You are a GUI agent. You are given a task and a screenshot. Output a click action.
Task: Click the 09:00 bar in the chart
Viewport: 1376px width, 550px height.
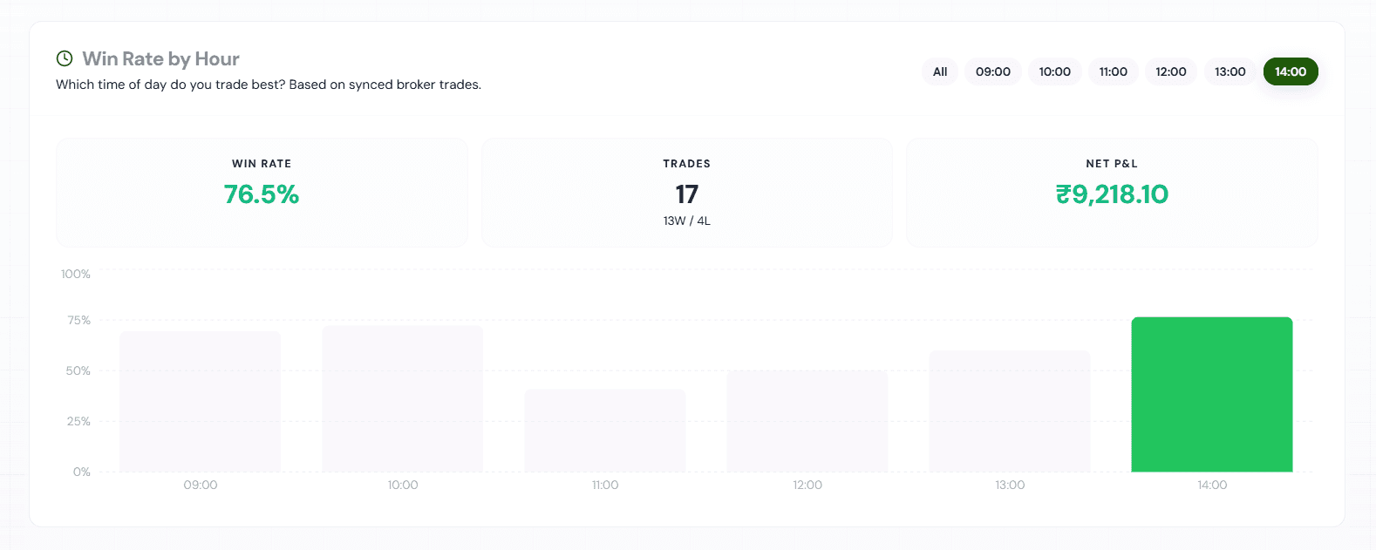click(201, 402)
